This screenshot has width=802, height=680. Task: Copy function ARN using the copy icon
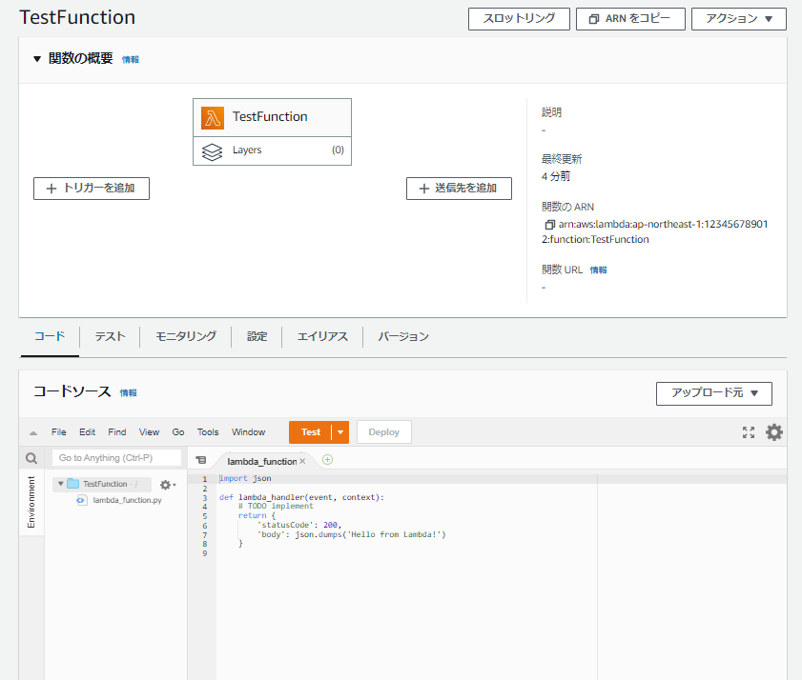coord(550,224)
